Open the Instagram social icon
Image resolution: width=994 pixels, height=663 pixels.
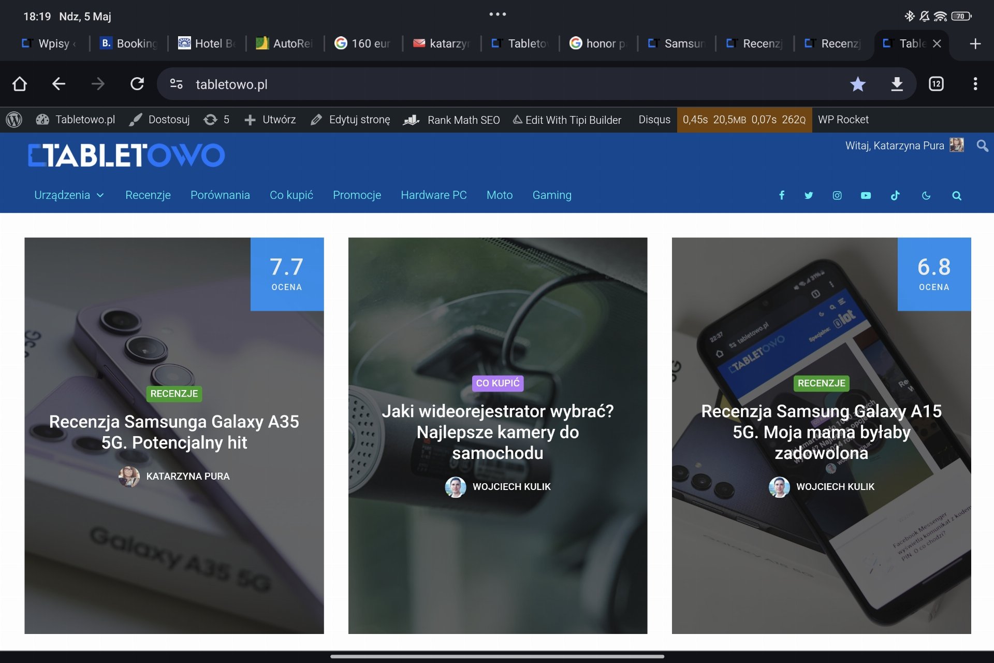(837, 195)
